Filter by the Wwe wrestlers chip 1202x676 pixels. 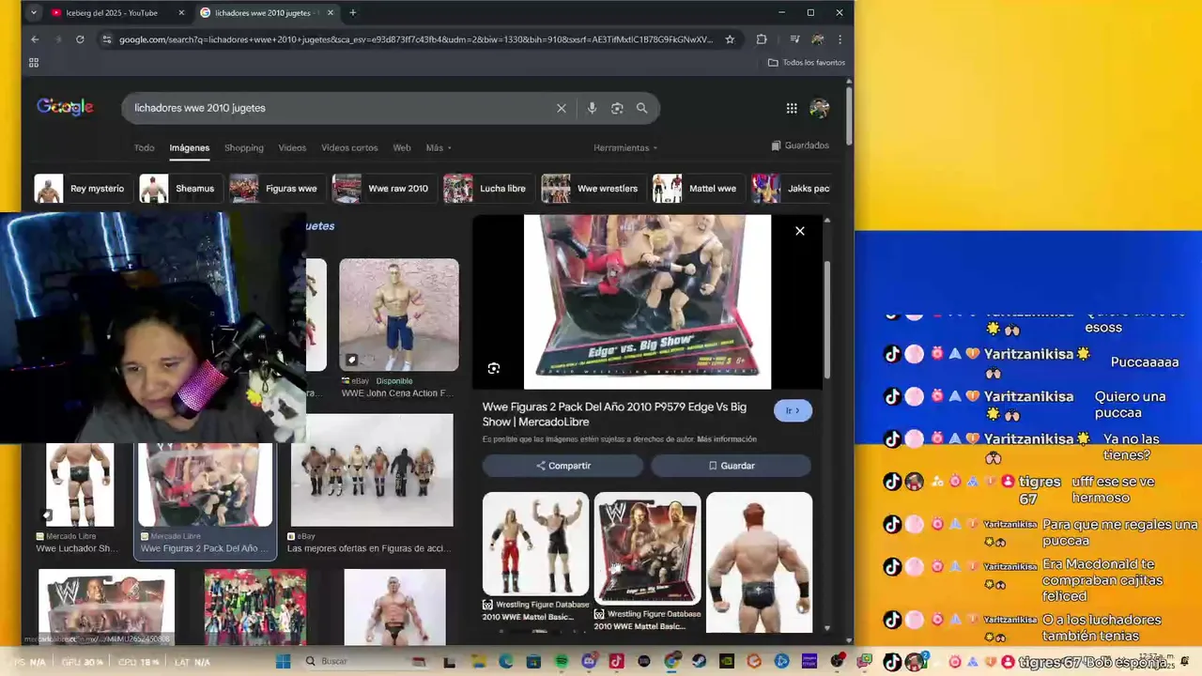tap(593, 189)
